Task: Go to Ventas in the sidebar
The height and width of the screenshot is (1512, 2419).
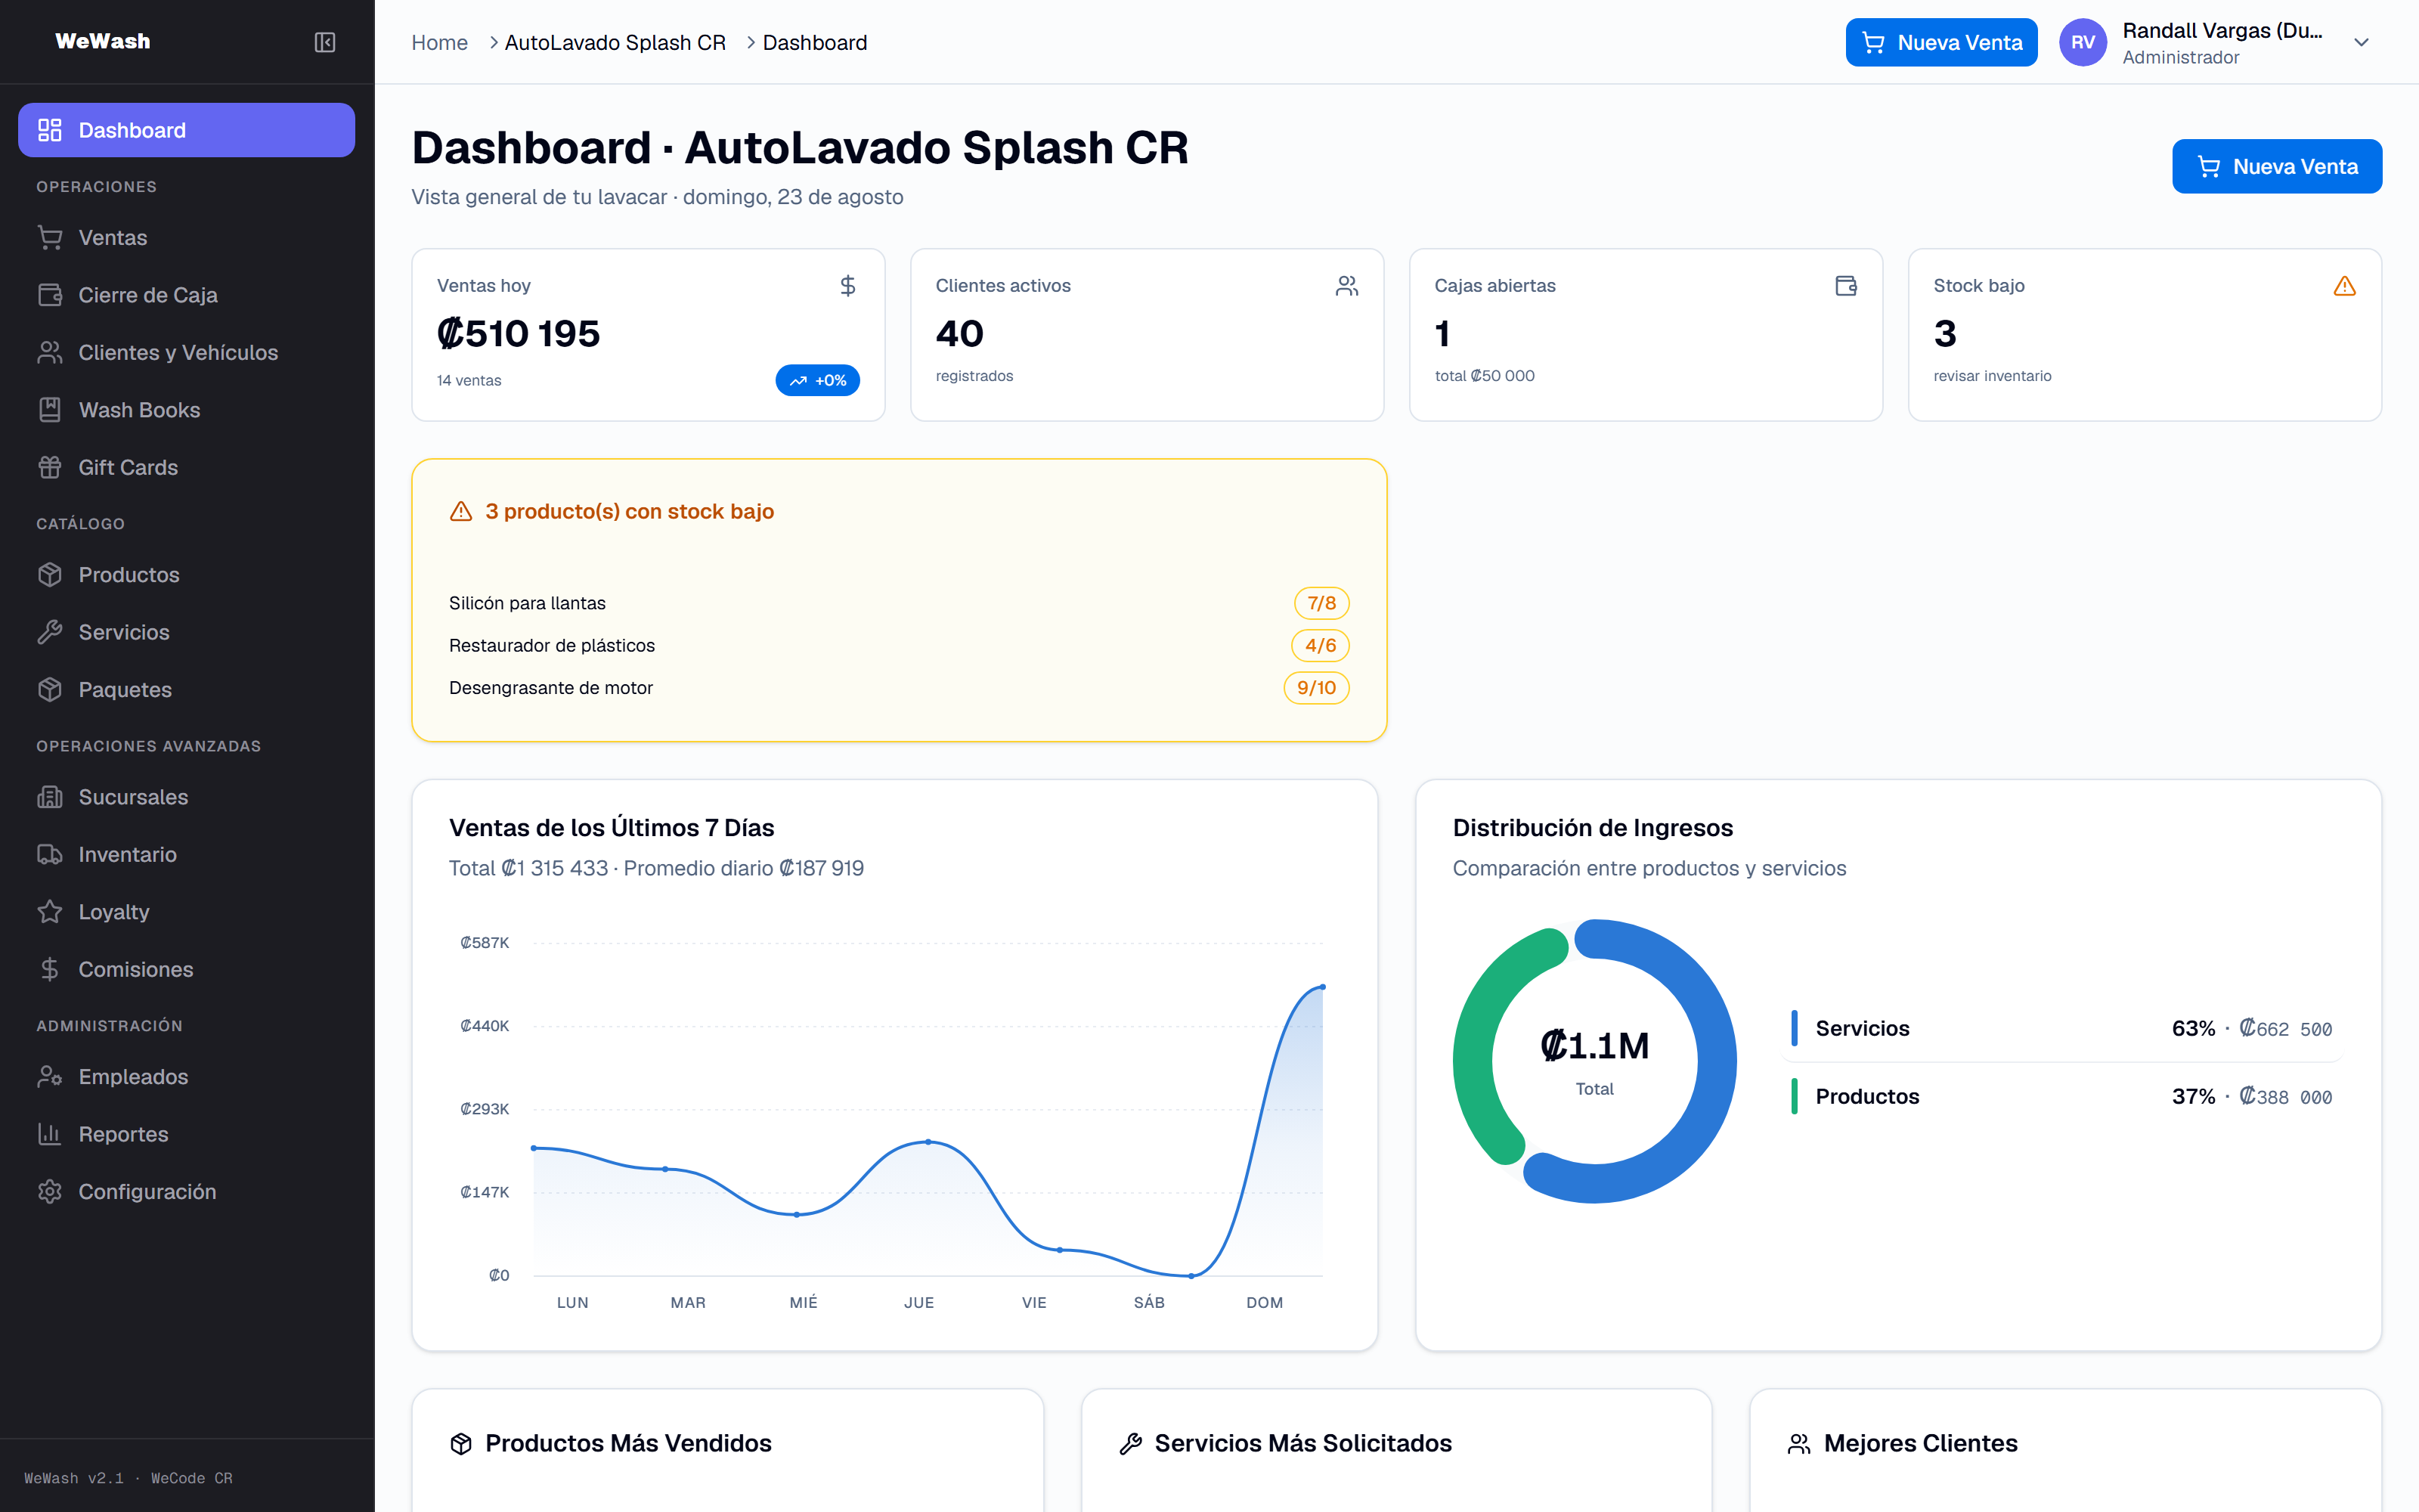Action: tap(186, 238)
